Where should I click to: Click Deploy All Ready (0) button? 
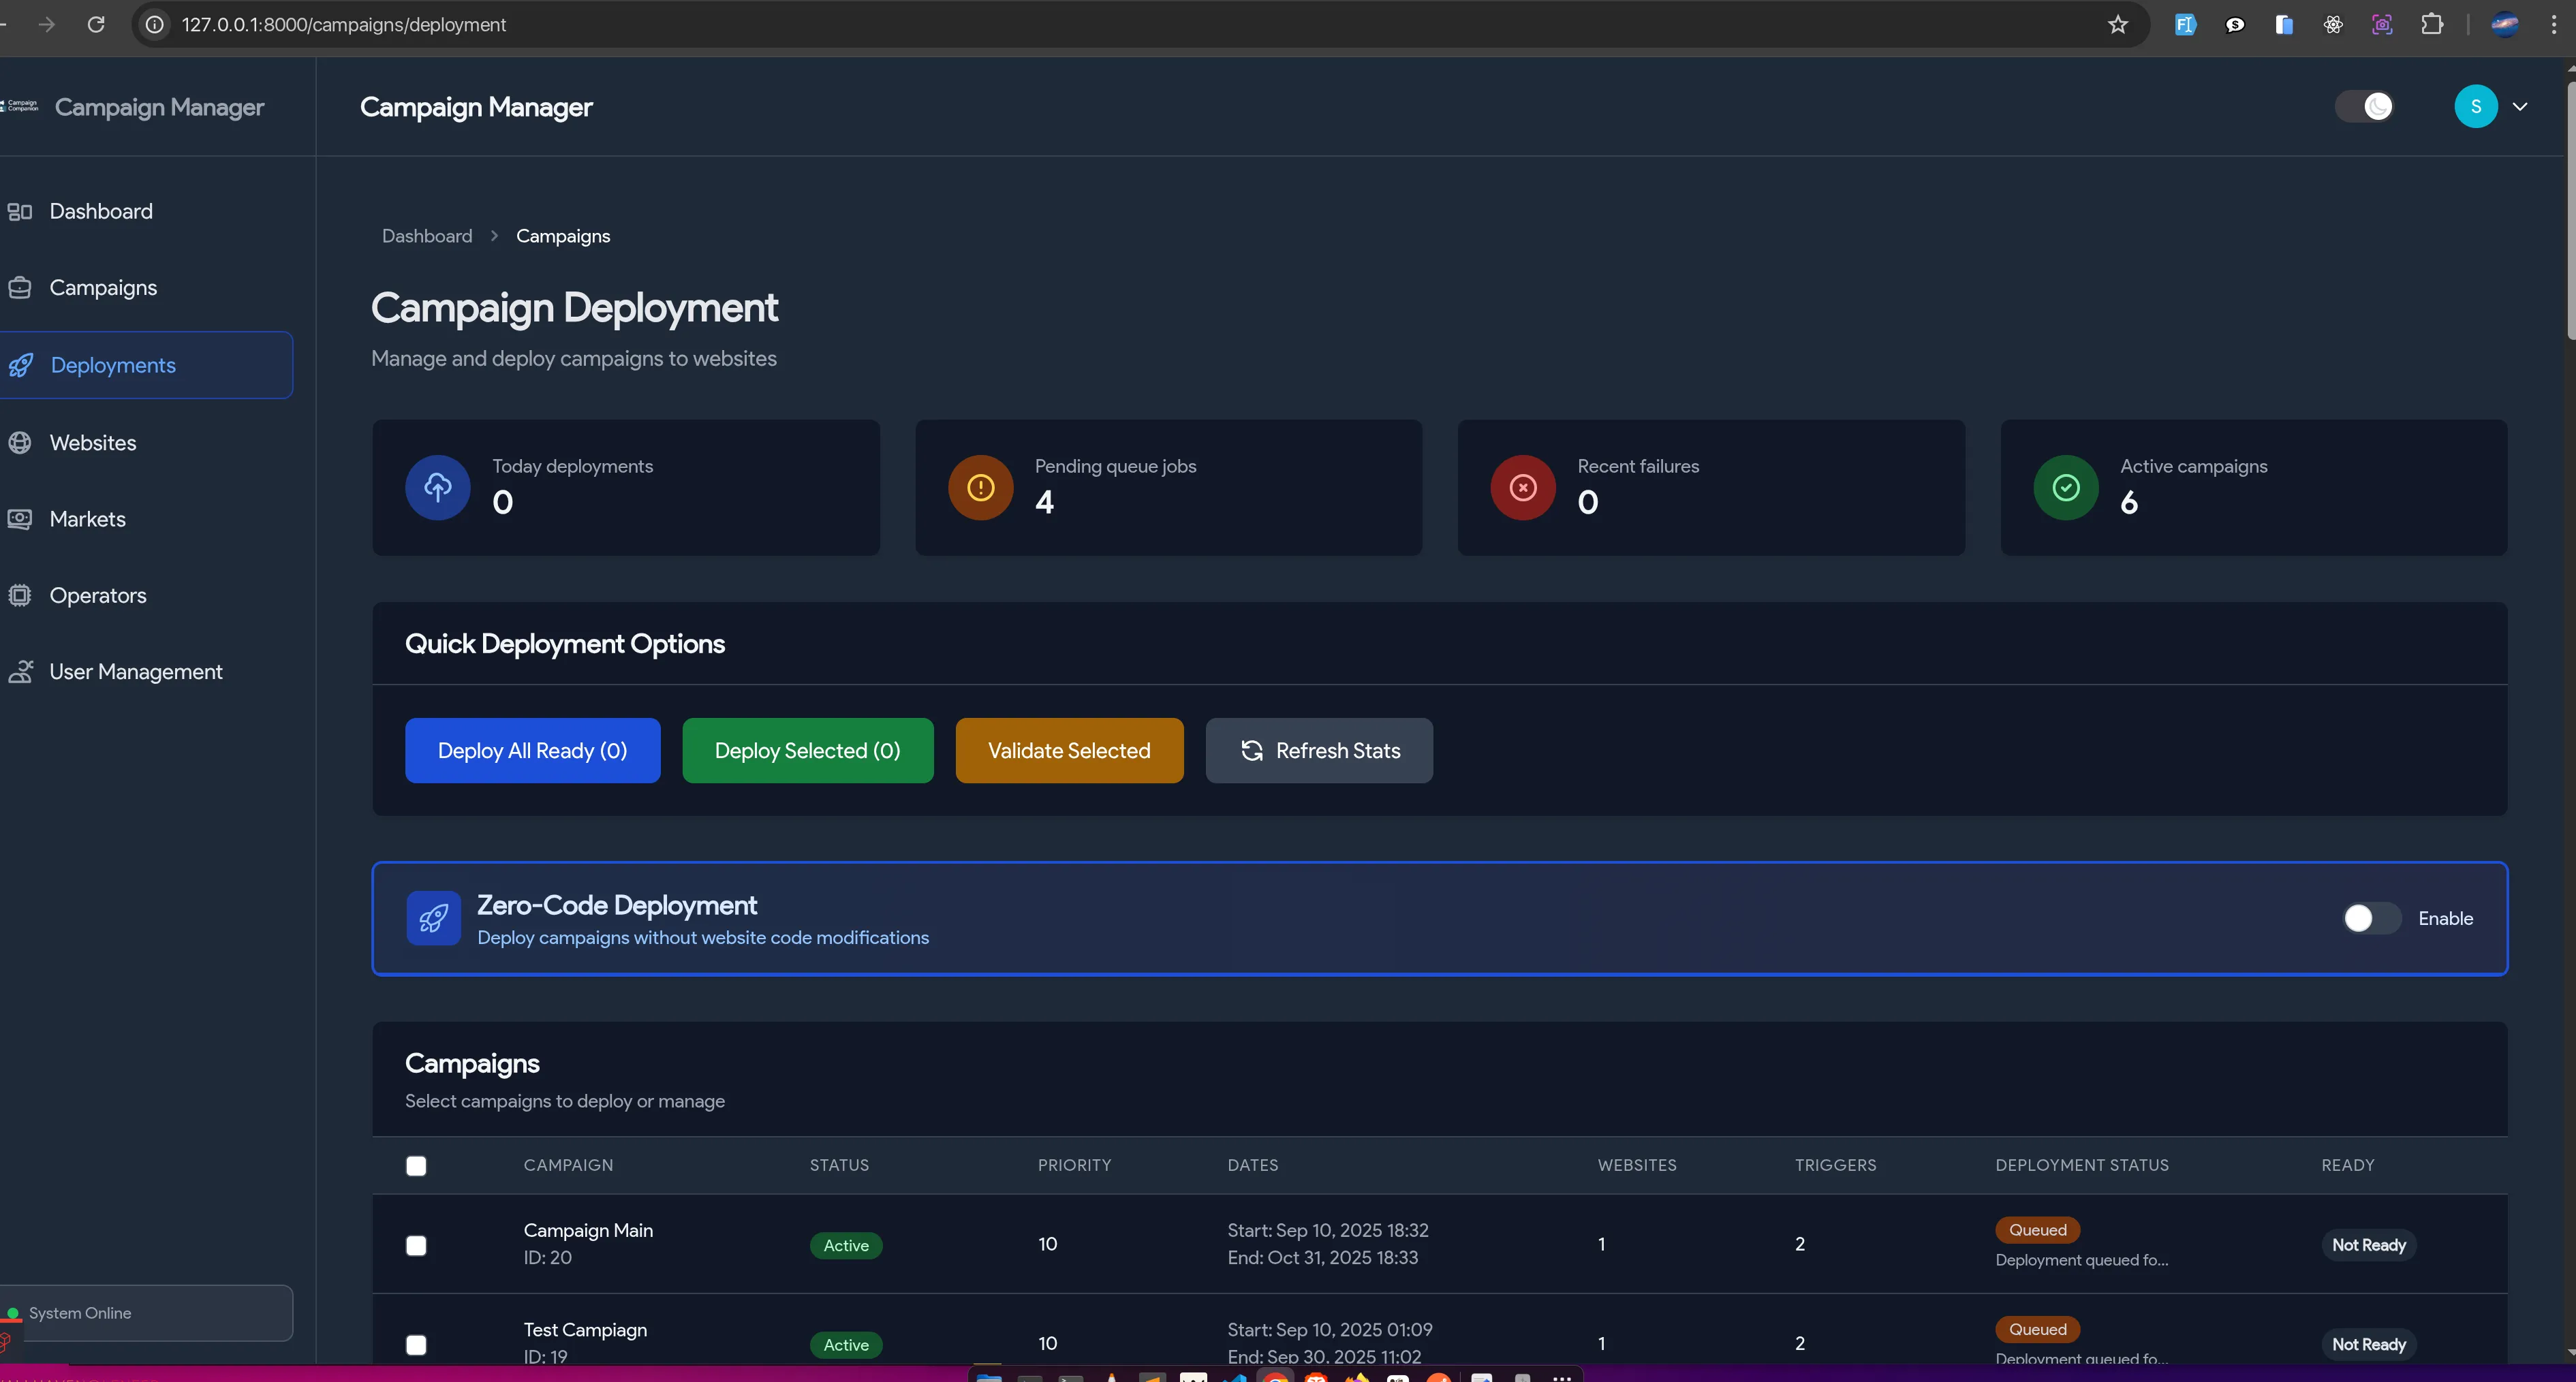(532, 750)
